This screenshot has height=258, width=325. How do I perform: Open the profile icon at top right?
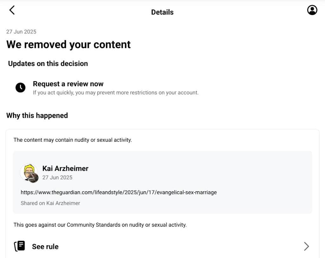coord(312,10)
